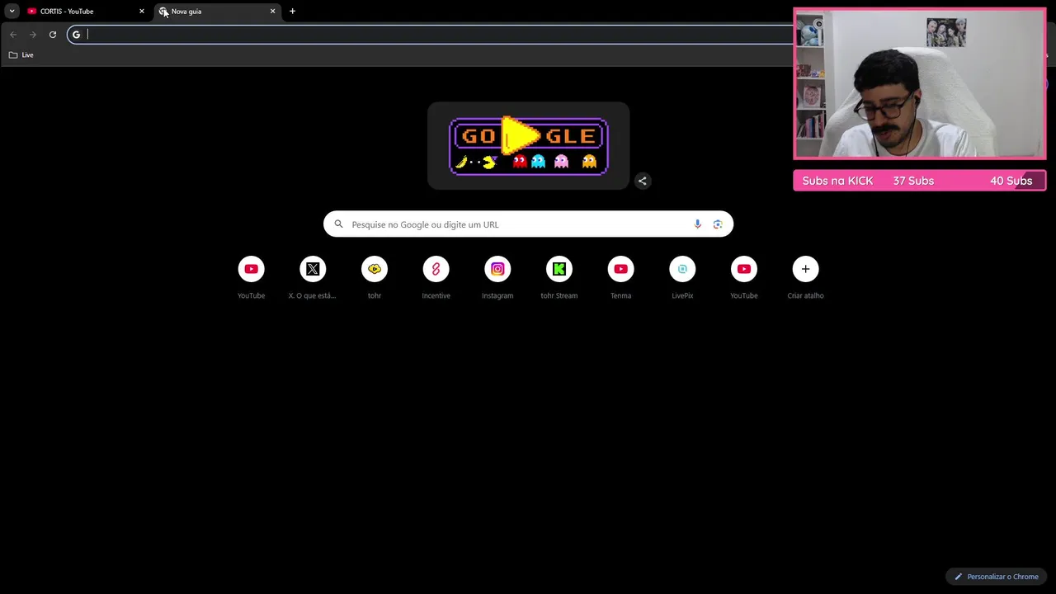Click the browser back arrow
This screenshot has width=1056, height=594.
coord(13,35)
